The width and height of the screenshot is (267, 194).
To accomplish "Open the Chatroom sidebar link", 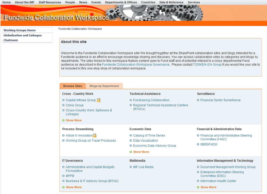I will pos(11,40).
